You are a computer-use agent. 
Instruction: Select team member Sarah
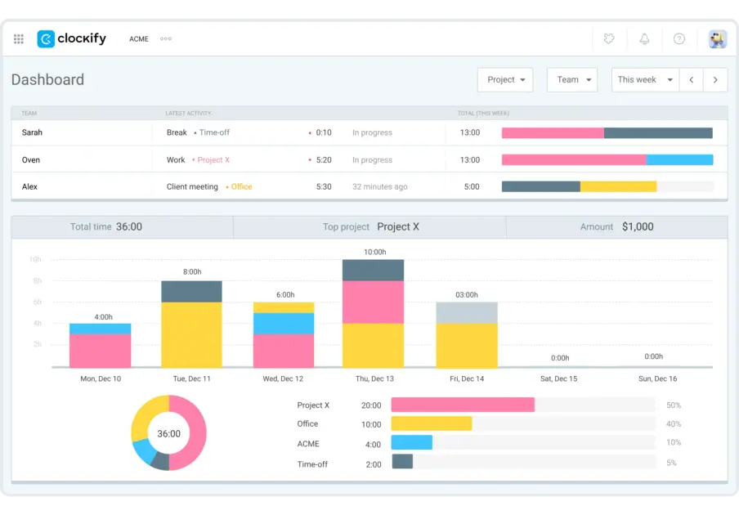(32, 132)
